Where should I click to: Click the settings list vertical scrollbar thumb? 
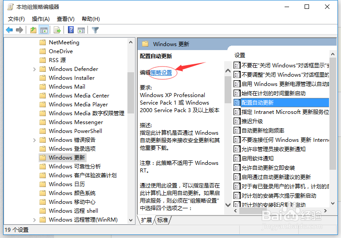(333, 113)
